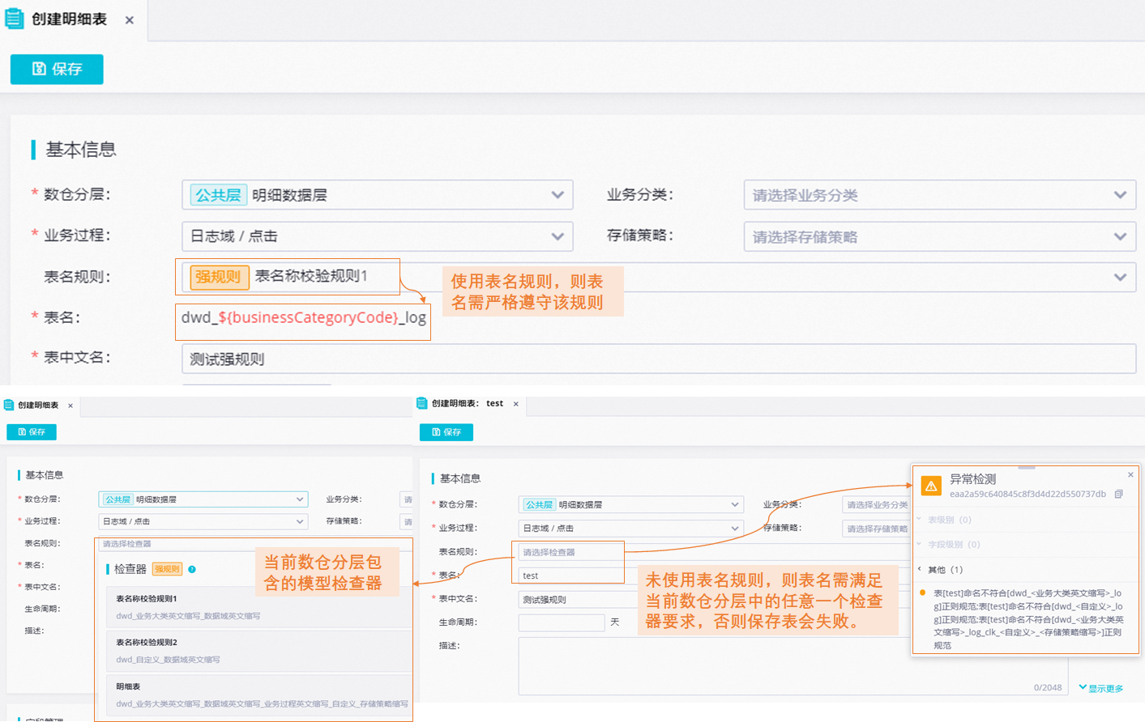Close the large 创建明细表 tab with its x

point(130,20)
